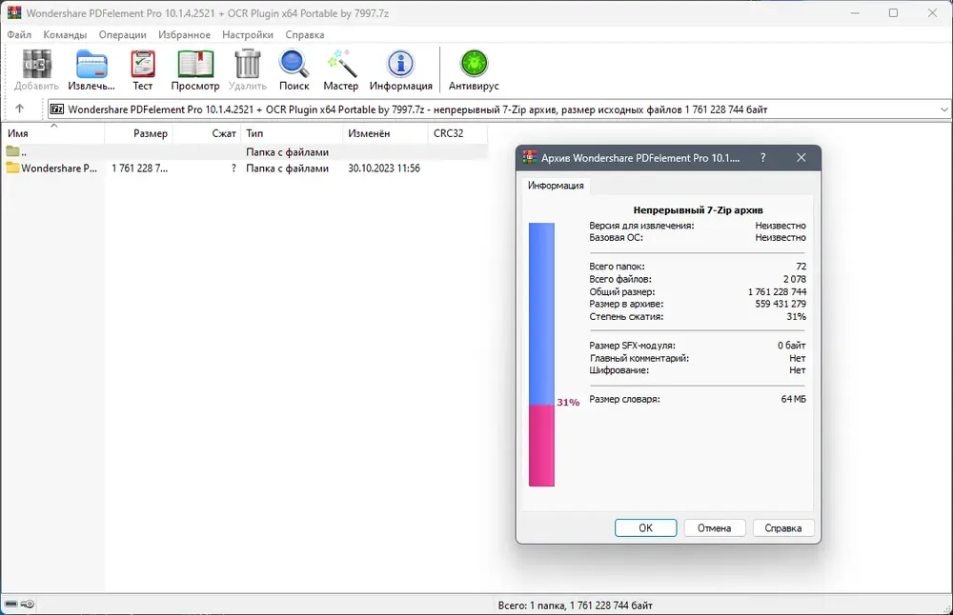953x615 pixels.
Task: Click the key icon in status bar
Action: (28, 605)
